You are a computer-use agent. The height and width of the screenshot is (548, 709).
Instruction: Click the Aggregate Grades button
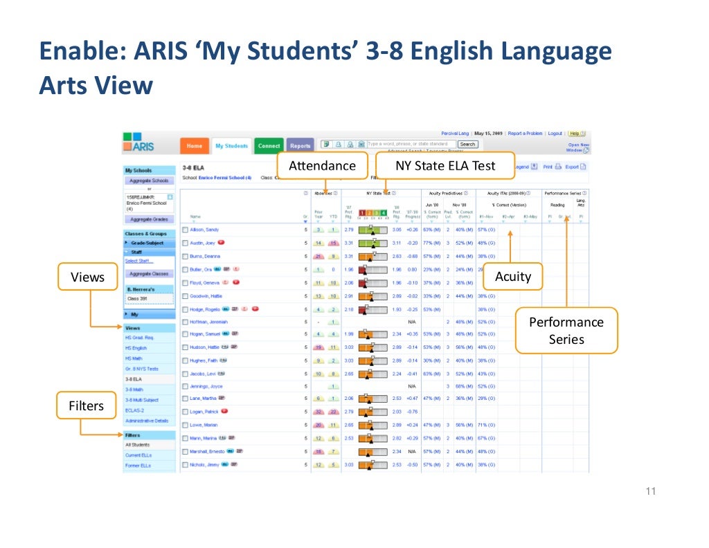[x=149, y=219]
